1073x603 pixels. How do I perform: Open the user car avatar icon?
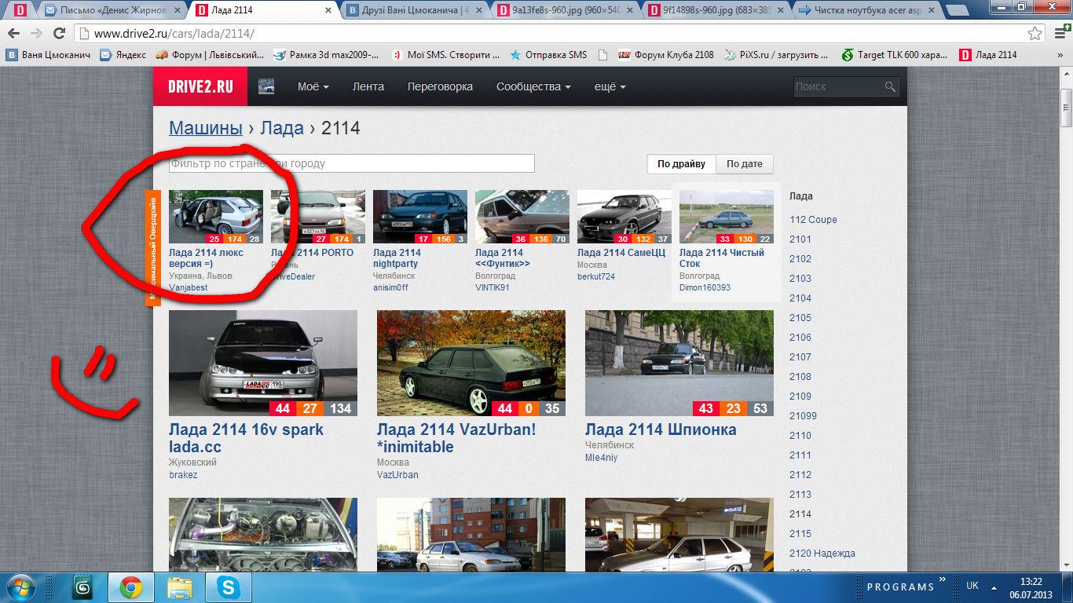266,86
